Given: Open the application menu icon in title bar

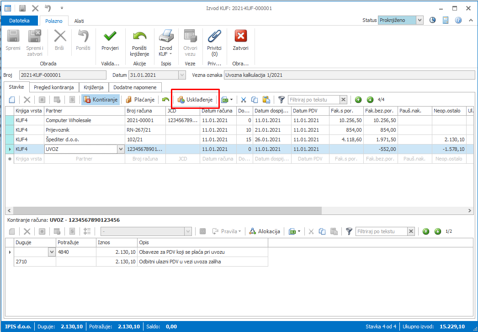Looking at the screenshot, I should click(x=8, y=8).
